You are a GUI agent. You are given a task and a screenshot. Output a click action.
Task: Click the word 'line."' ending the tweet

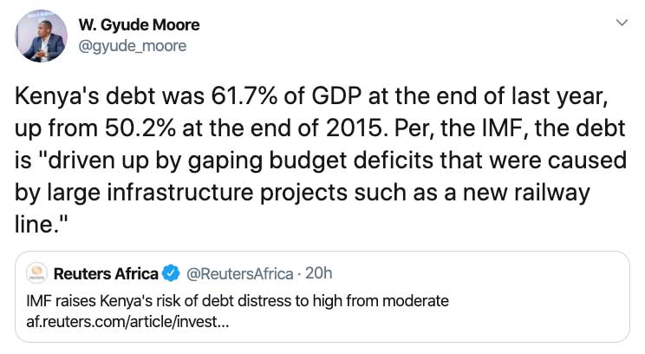(x=41, y=225)
